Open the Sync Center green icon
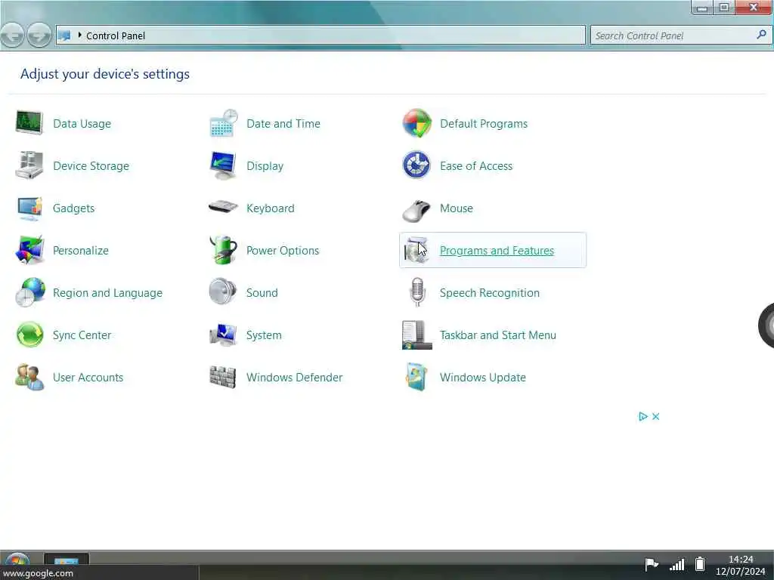 tap(29, 335)
